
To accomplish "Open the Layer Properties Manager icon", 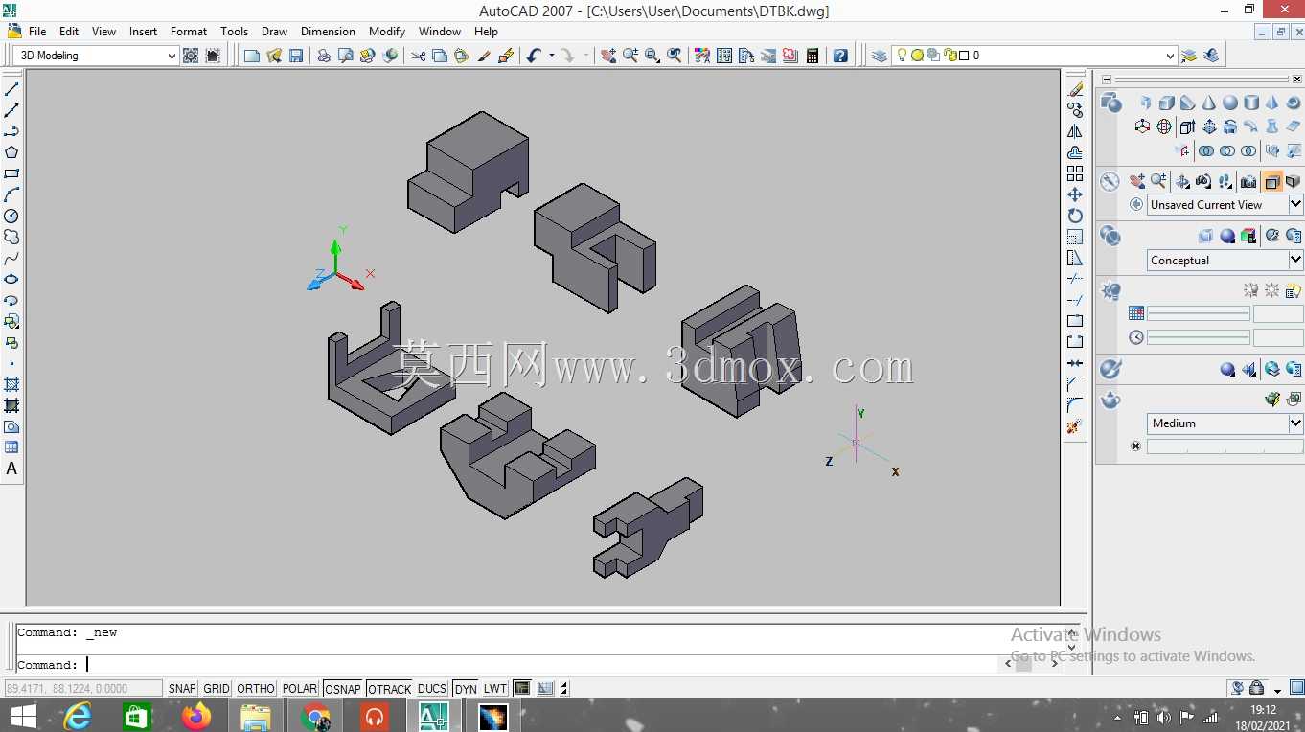I will [x=880, y=56].
